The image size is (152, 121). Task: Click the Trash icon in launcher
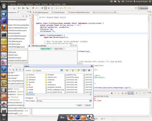[x=4, y=117]
